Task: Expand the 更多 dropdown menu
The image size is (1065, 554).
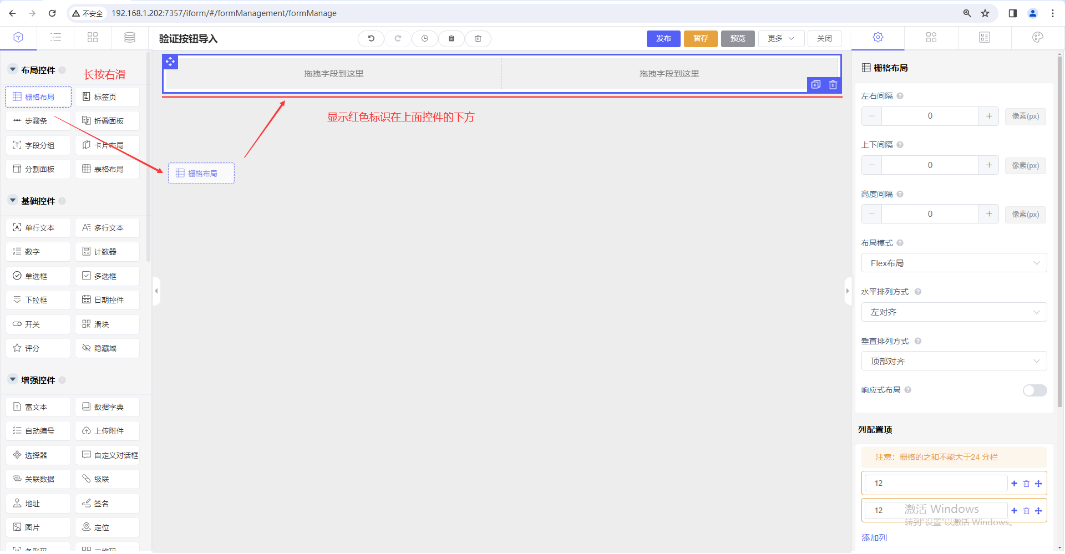Action: pyautogui.click(x=780, y=38)
